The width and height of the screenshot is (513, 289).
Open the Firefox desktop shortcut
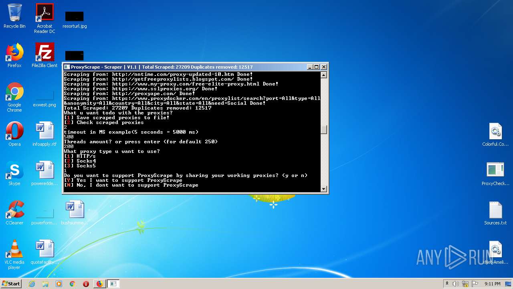point(14,55)
